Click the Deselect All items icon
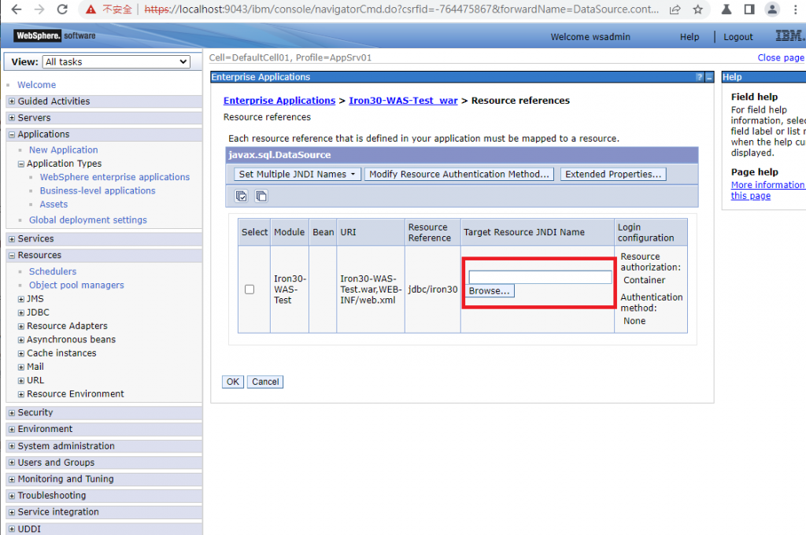Screen dimensions: 806x535 point(261,196)
